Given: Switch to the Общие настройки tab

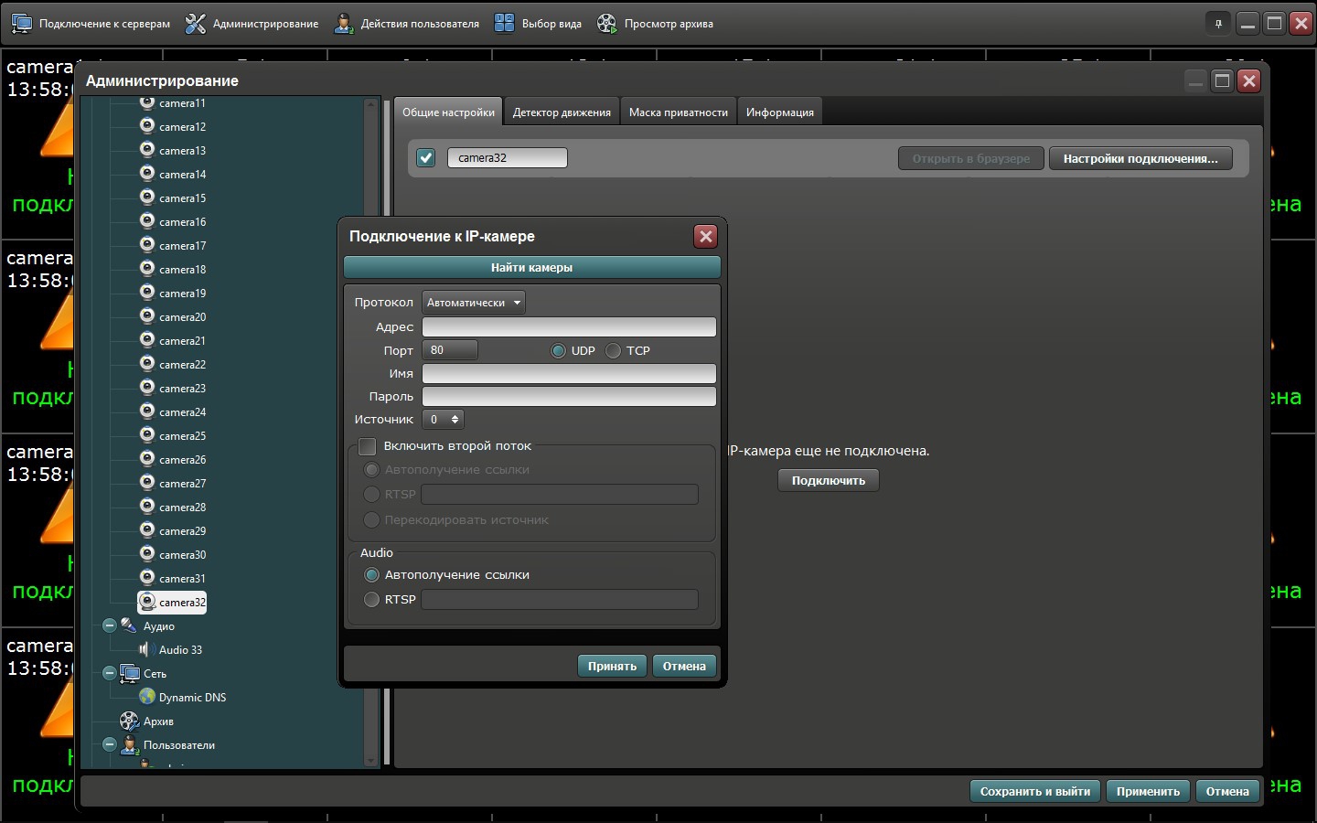Looking at the screenshot, I should 448,112.
